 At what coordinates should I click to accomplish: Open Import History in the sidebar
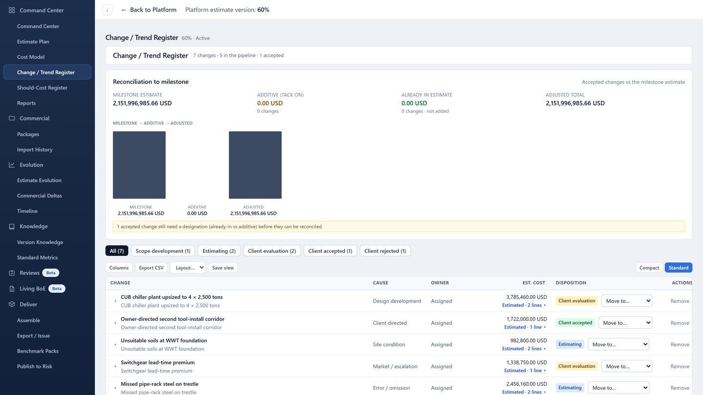(x=35, y=150)
